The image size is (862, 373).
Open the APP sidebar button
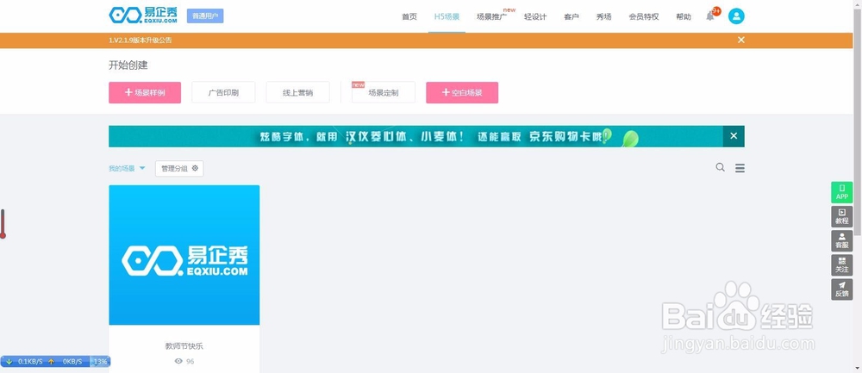pos(841,192)
